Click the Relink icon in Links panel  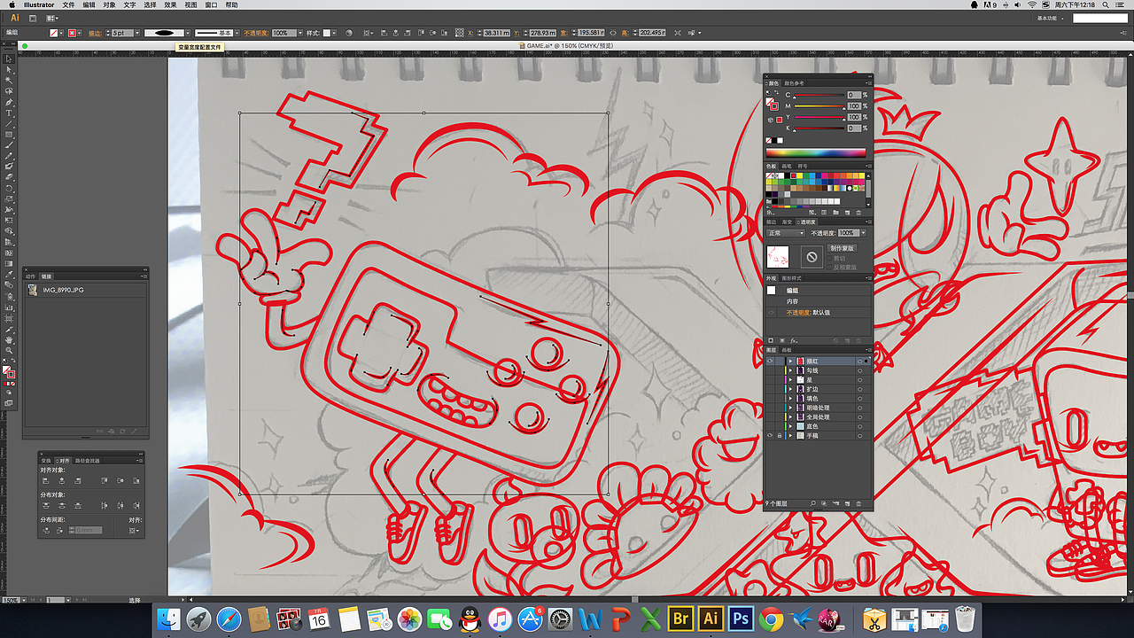[100, 432]
